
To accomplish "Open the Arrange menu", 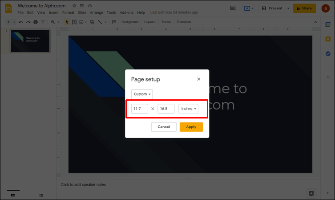I will coord(97,12).
